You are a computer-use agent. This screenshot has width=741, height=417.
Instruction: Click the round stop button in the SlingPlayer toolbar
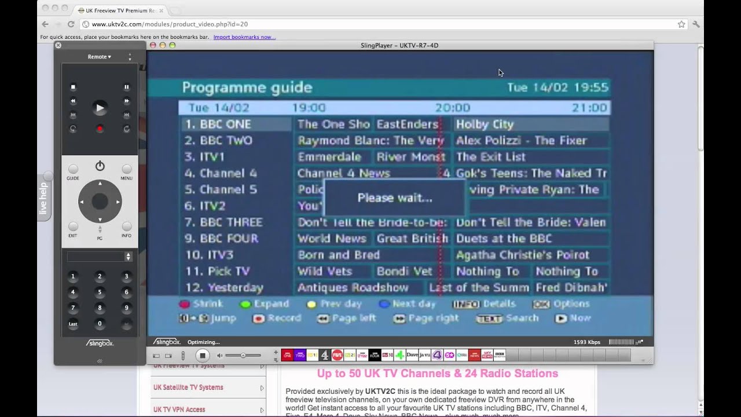pyautogui.click(x=202, y=355)
